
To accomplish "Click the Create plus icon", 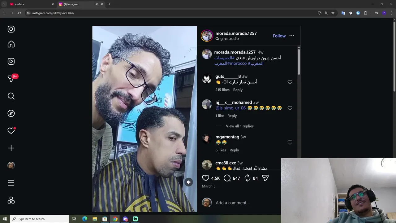I will 11,148.
